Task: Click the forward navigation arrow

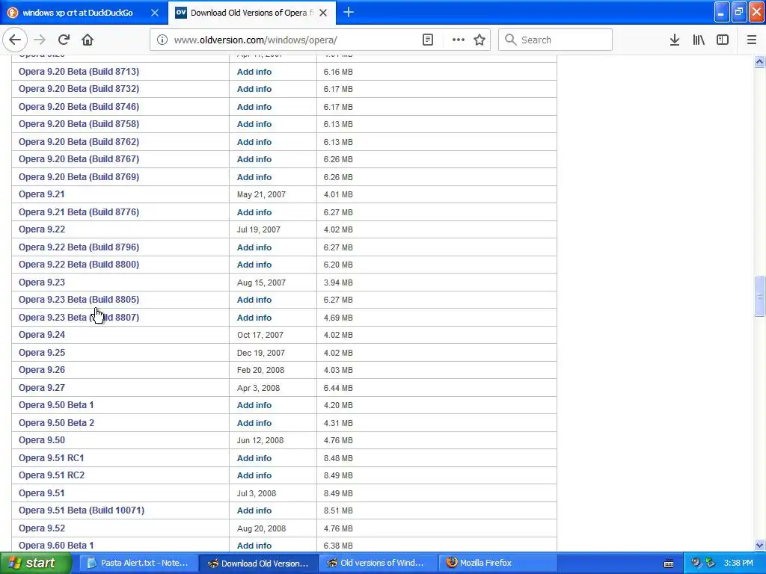Action: point(40,40)
